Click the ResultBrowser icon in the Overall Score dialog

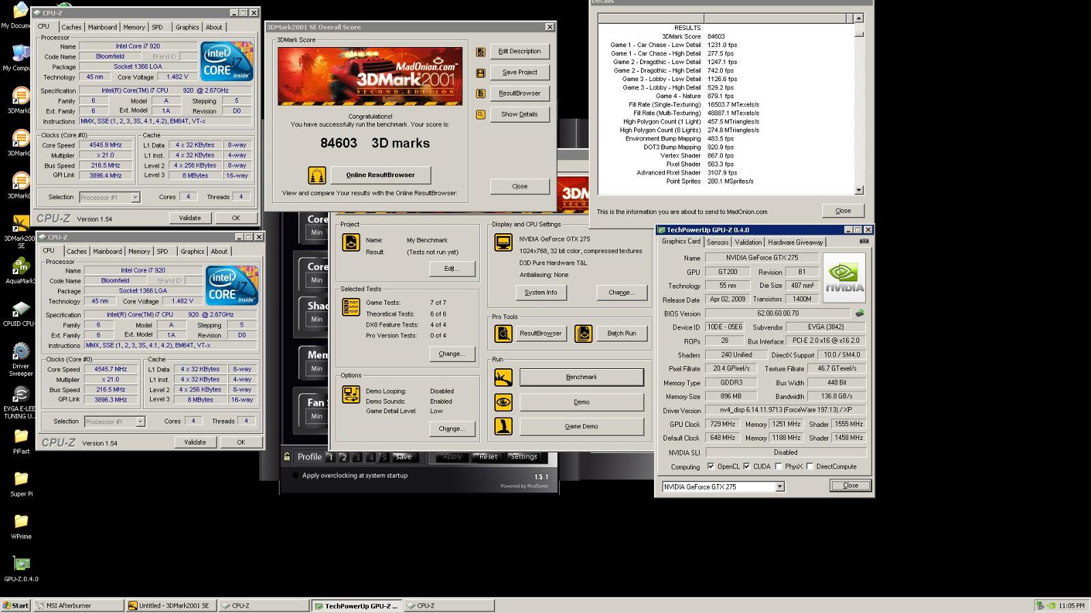click(481, 93)
